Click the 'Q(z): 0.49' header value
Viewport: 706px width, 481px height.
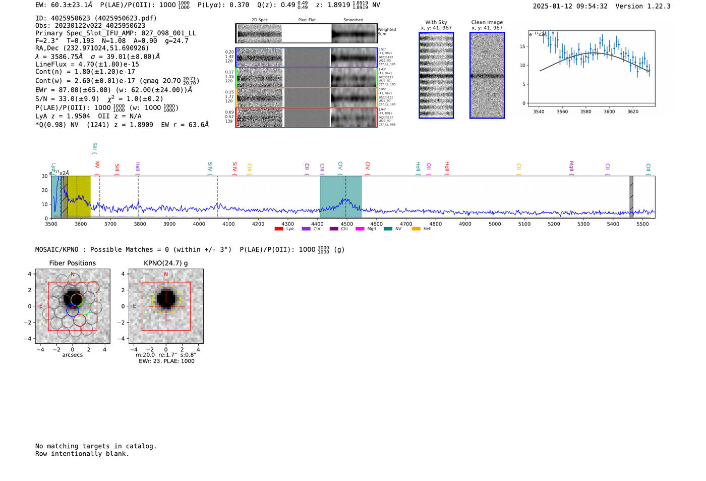276,5
